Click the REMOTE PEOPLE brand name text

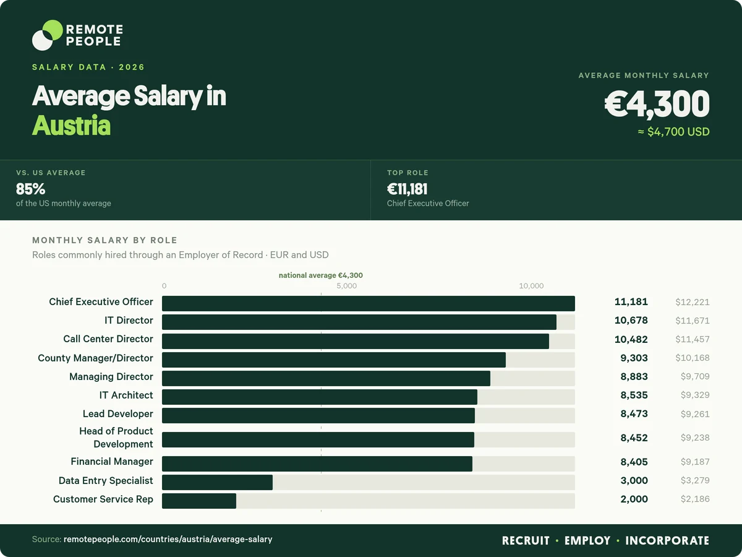(94, 35)
